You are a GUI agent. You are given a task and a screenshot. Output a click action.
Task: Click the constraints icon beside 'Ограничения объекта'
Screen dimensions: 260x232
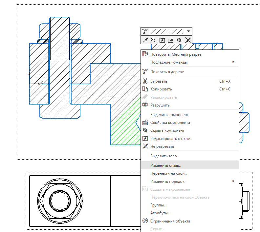(x=145, y=221)
